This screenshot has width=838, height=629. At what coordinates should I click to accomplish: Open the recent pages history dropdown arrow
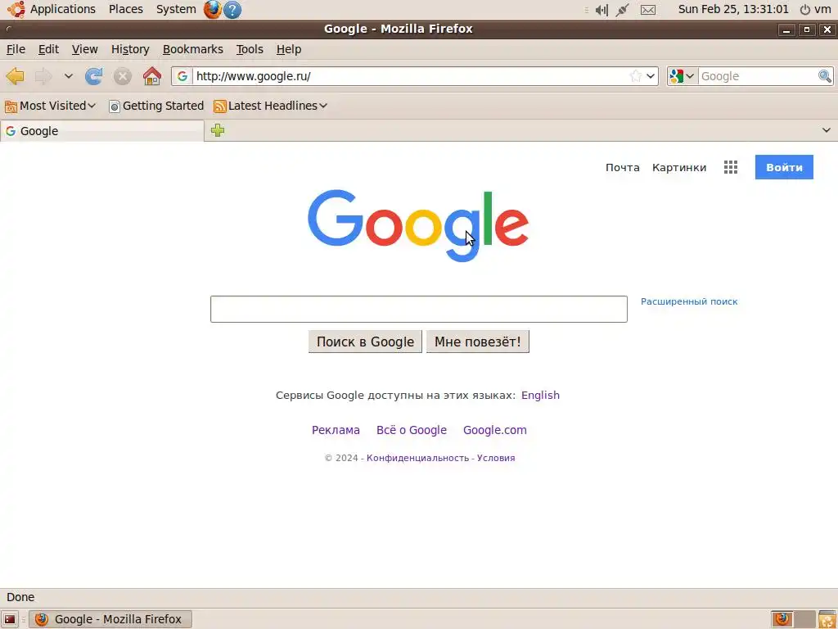point(69,76)
